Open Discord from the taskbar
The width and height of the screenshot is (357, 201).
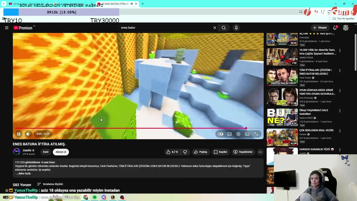coord(104,197)
